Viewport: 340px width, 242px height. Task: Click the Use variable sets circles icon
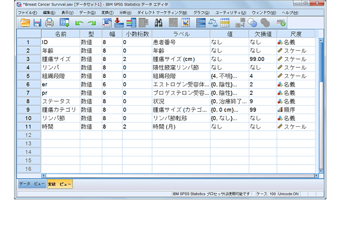tap(252, 23)
